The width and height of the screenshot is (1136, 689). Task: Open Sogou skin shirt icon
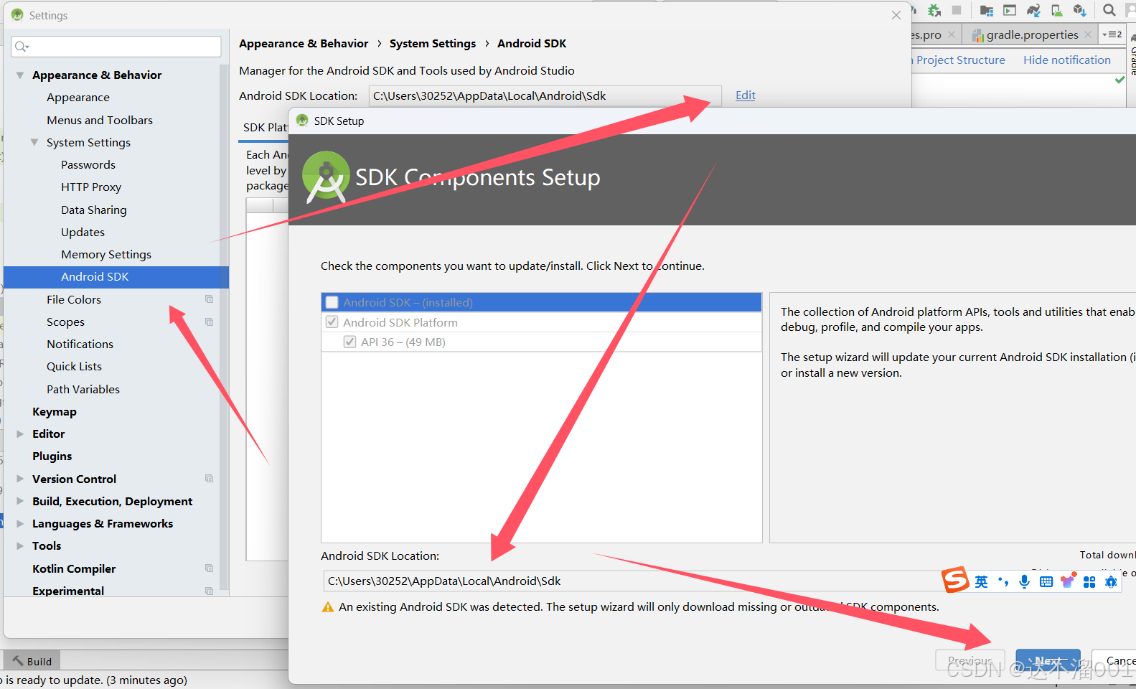tap(1068, 581)
